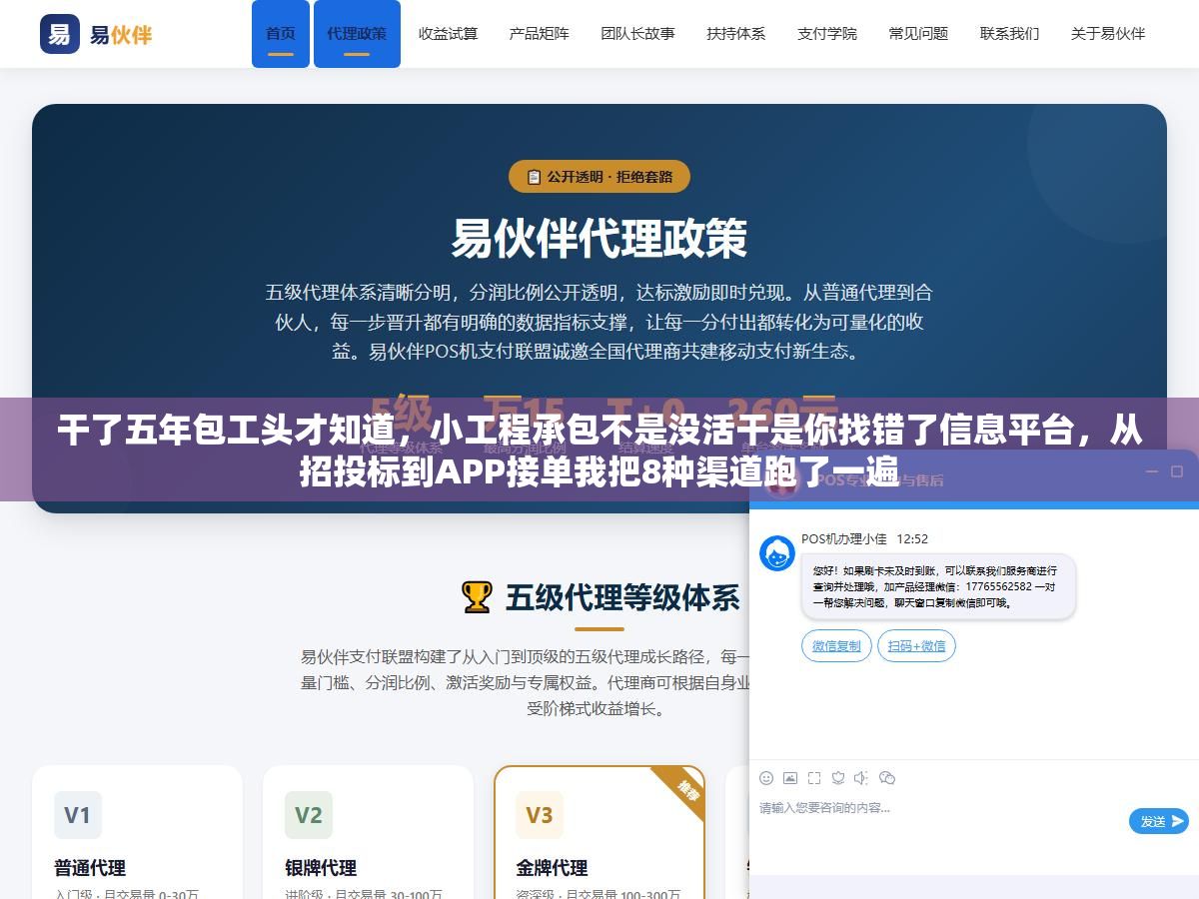Open 产品矩阵 menu item

pos(540,34)
